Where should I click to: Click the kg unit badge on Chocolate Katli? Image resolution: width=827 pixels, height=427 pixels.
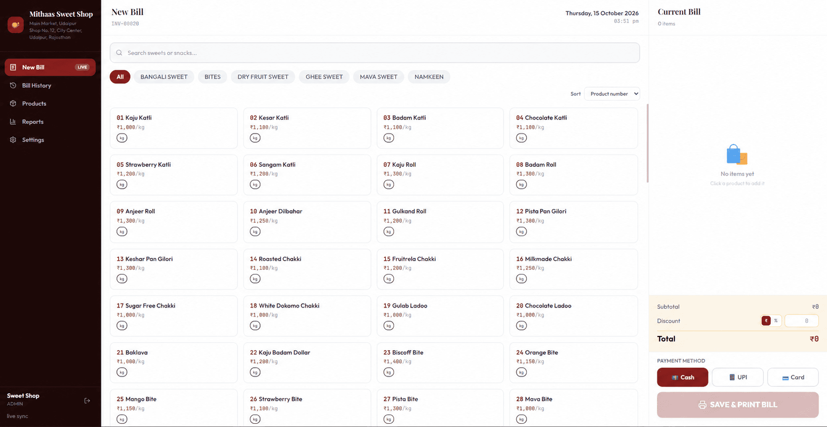(x=521, y=138)
